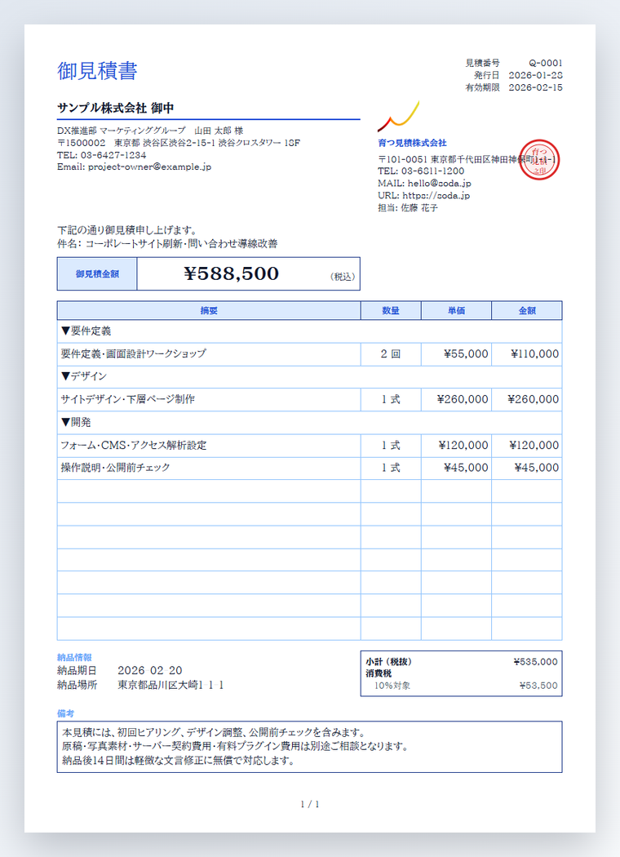The width and height of the screenshot is (620, 857).
Task: Click the 発行日 date 2026-01-28
Action: 535,75
